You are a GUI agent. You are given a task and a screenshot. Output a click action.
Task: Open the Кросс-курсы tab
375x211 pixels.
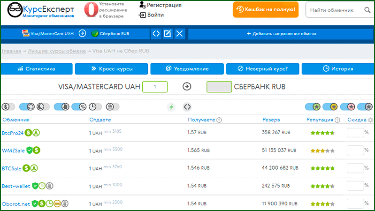111,69
